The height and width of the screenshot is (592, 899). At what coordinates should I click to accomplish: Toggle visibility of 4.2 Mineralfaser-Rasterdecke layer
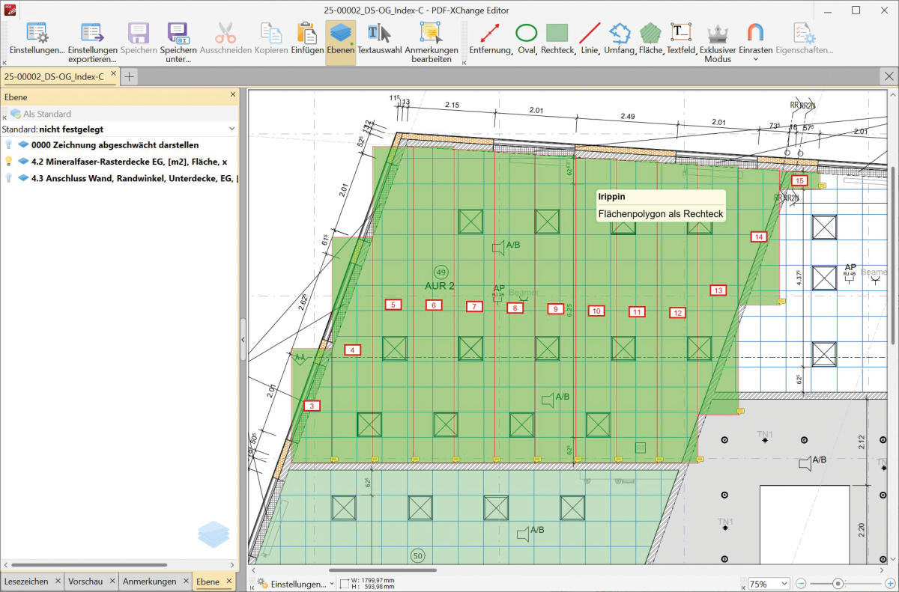[x=9, y=161]
